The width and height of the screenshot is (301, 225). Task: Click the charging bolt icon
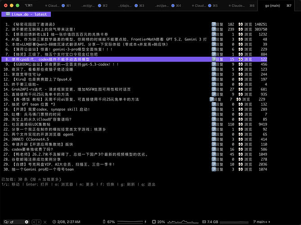tap(145, 222)
